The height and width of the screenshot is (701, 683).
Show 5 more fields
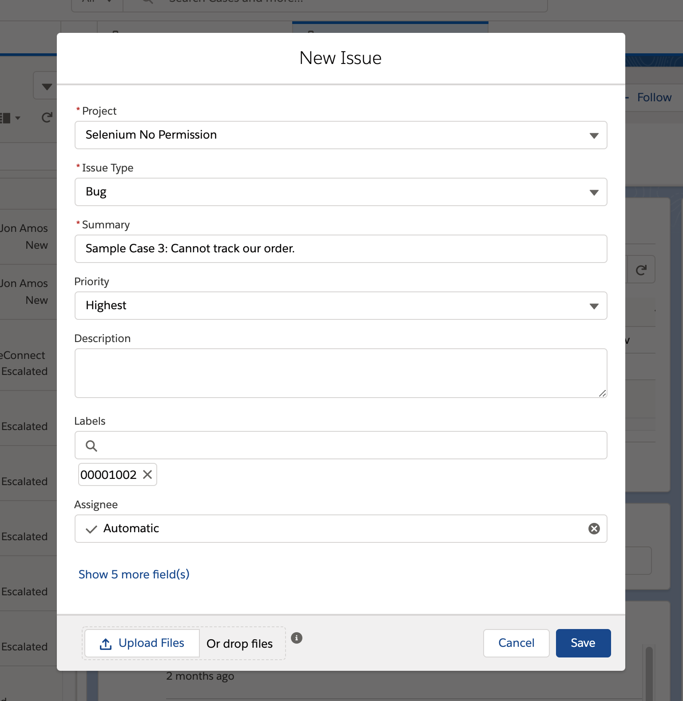click(134, 574)
